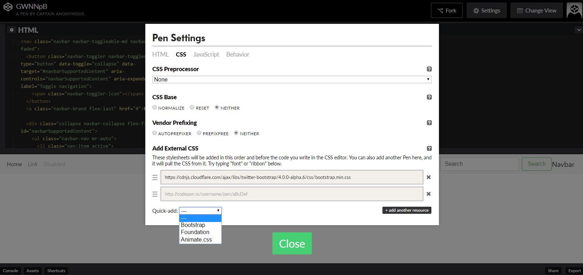Pick Animate.css in Quick-add list

point(196,239)
